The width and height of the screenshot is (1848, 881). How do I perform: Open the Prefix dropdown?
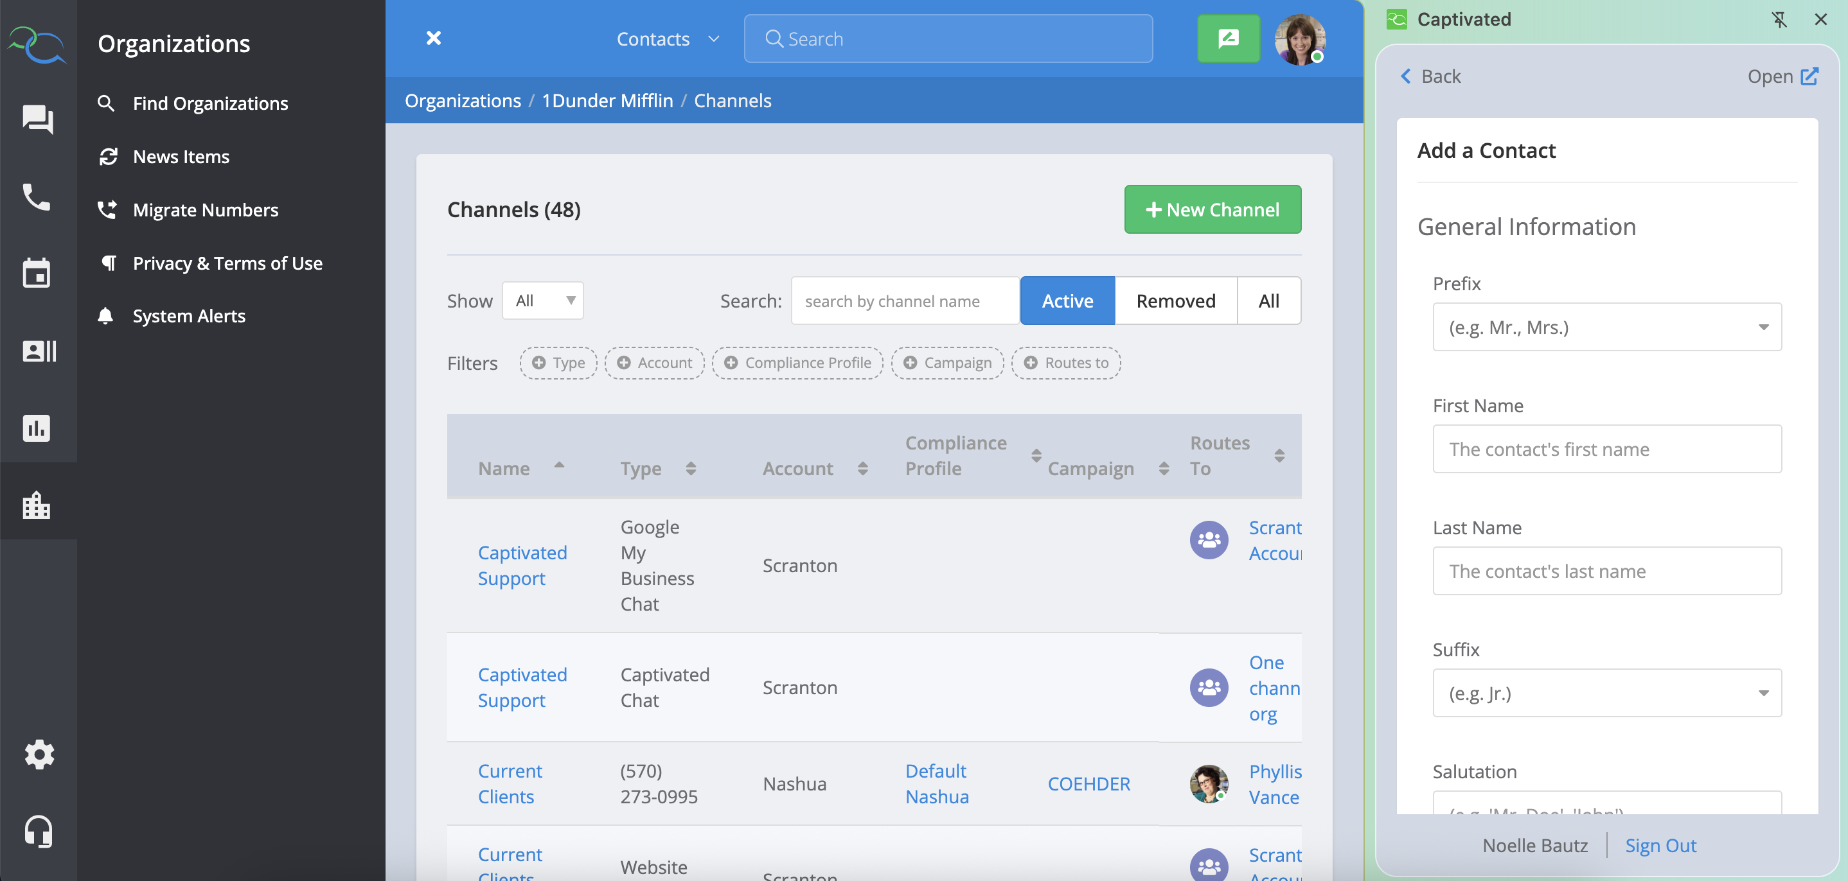tap(1607, 327)
